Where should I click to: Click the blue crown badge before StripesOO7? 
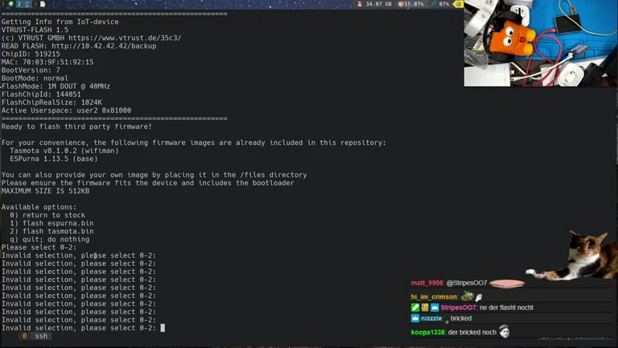[435, 308]
